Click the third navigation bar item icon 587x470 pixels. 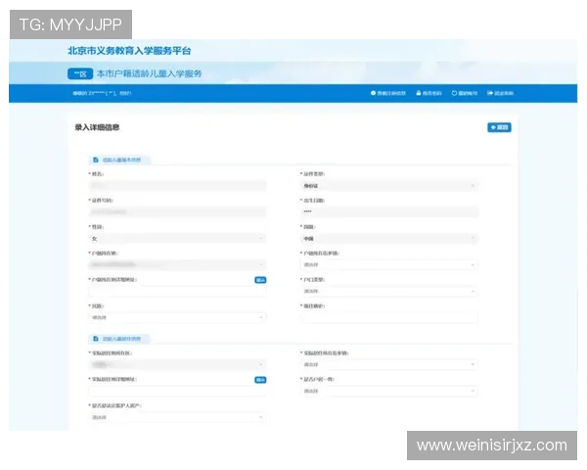(454, 93)
